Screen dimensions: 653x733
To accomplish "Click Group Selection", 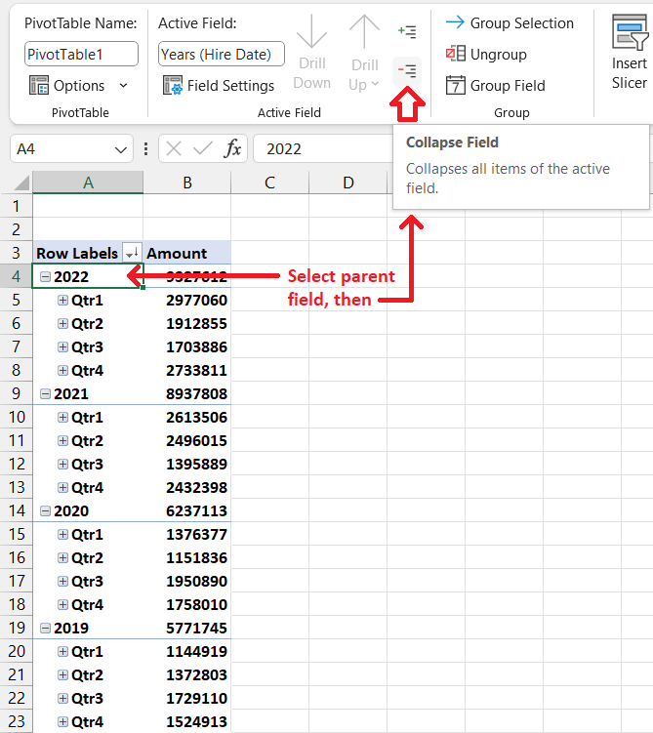I will (510, 22).
